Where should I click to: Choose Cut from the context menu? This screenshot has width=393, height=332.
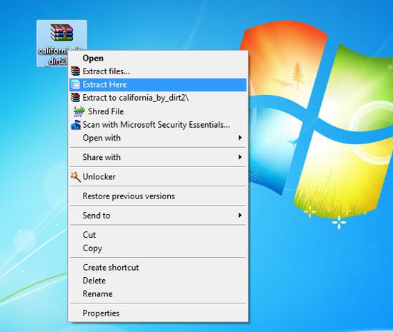(x=158, y=235)
